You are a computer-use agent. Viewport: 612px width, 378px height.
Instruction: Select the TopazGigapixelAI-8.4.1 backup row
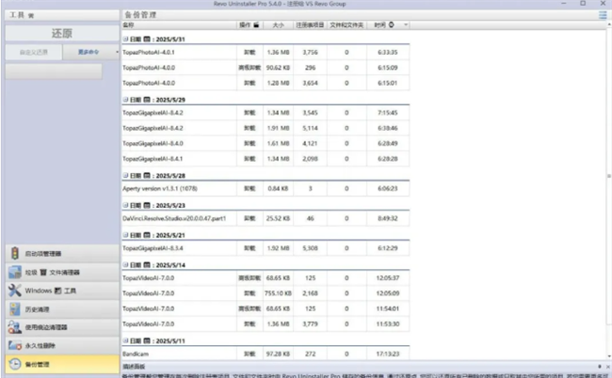tap(266, 159)
